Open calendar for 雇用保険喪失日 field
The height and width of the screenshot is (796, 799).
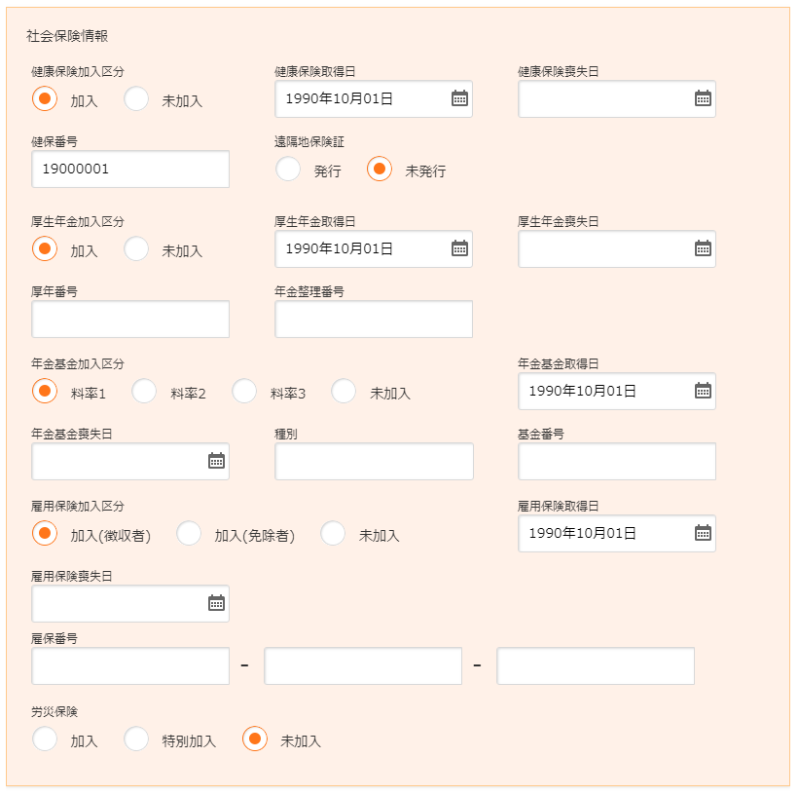216,603
